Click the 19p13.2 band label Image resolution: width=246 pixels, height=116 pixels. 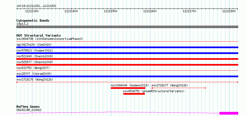click(x=22, y=24)
